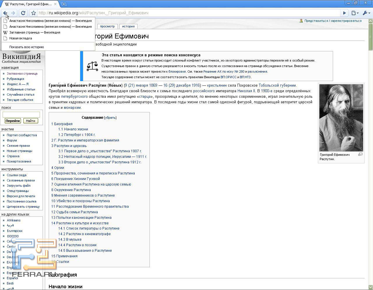The height and width of the screenshot is (290, 373).
Task: Open Избранные статьи sidebar link
Action: click(21, 89)
